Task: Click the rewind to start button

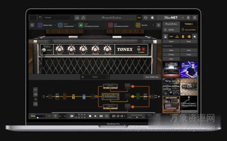Action: 101,116
